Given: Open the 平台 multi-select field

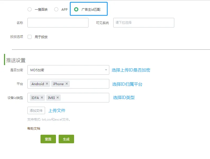Looking at the screenshot, I should point(89,84).
